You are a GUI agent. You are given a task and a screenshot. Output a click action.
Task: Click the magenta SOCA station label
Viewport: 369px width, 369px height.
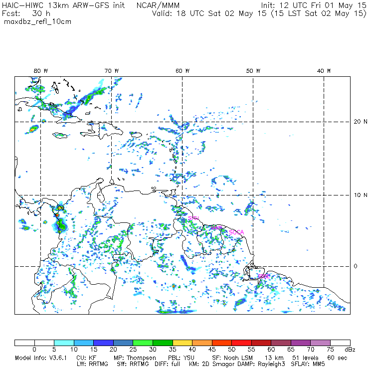click(x=236, y=232)
